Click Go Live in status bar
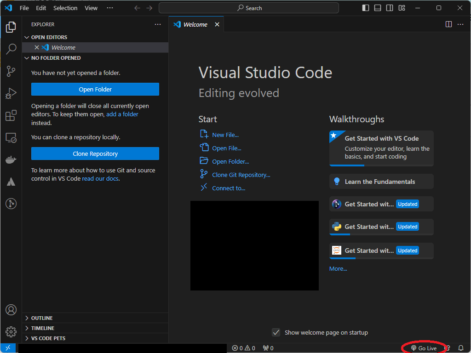Viewport: 471px width, 353px height. pos(424,348)
